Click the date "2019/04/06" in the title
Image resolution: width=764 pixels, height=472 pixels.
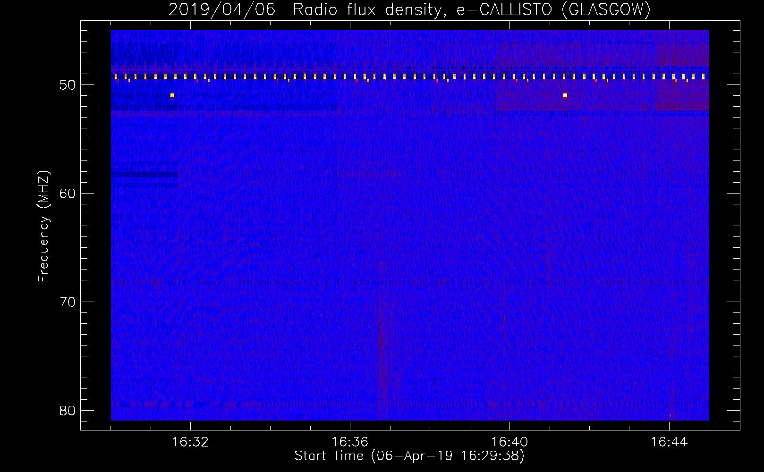point(222,9)
